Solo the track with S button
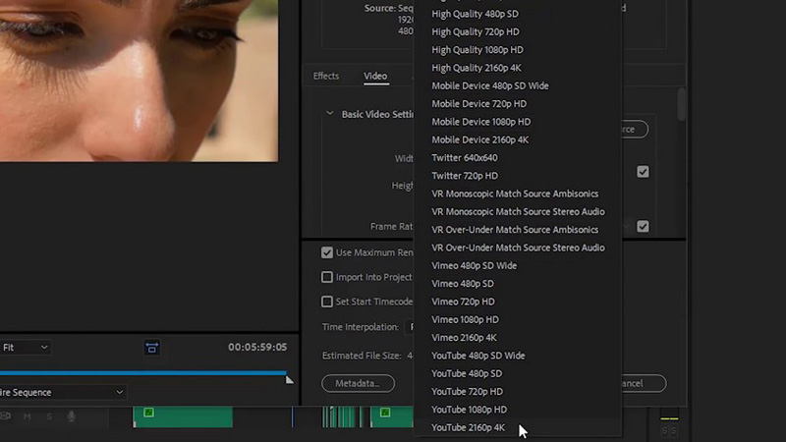This screenshot has width=786, height=442. (x=48, y=416)
